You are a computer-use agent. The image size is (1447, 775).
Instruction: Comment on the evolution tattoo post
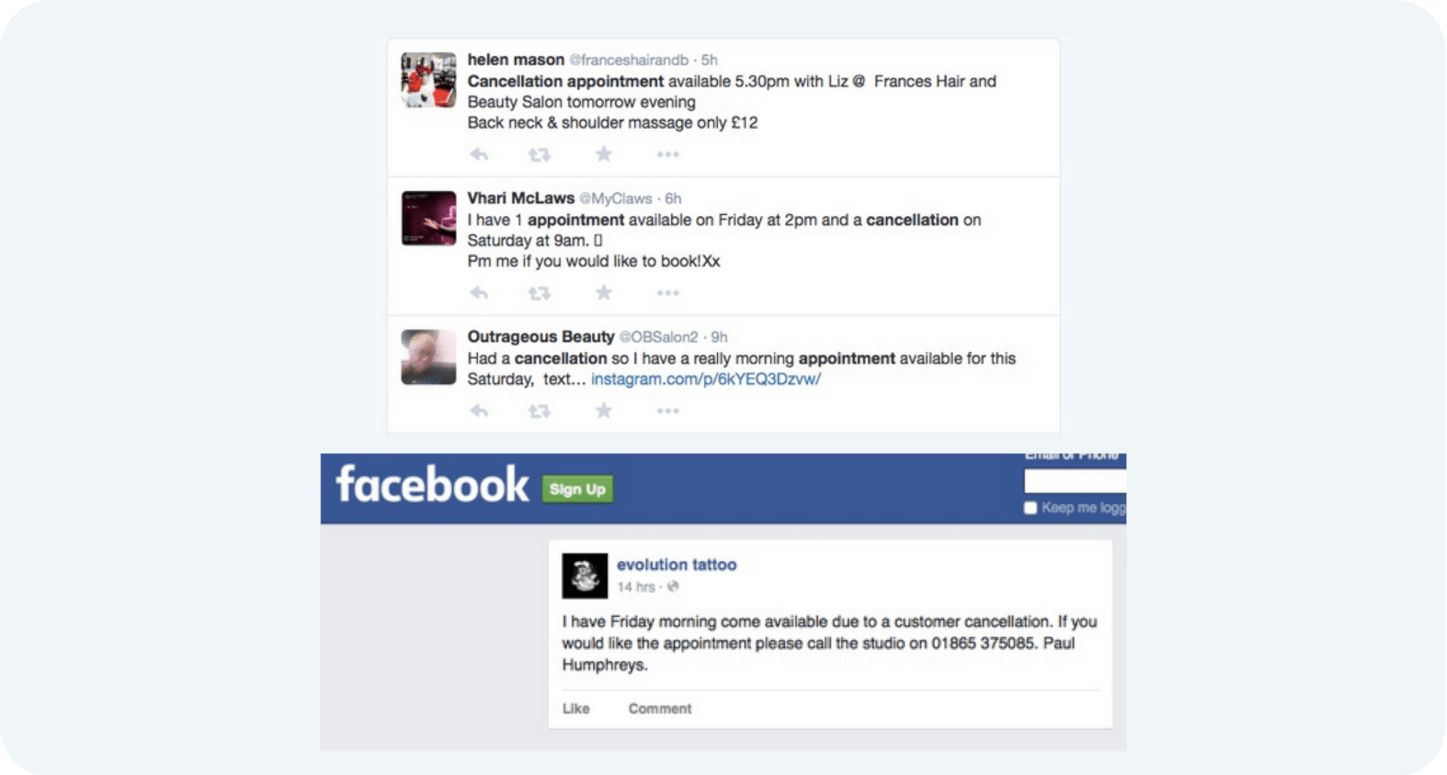[x=660, y=709]
